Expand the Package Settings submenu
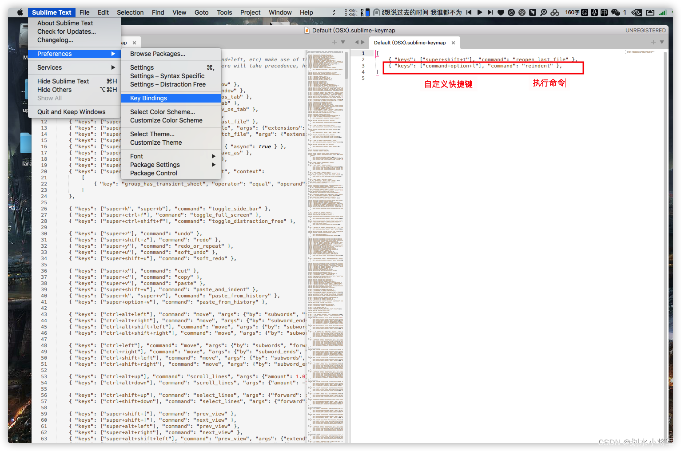This screenshot has height=451, width=681. click(171, 165)
